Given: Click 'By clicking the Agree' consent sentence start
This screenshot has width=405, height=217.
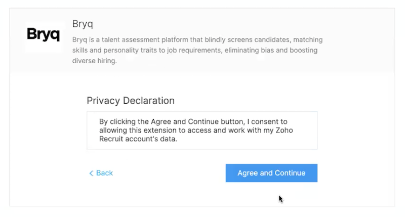Looking at the screenshot, I should tap(137, 122).
